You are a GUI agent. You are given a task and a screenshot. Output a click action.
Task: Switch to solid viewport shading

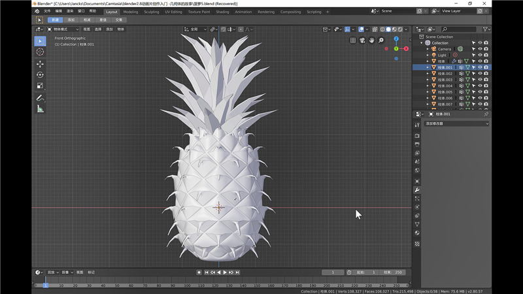click(x=388, y=29)
